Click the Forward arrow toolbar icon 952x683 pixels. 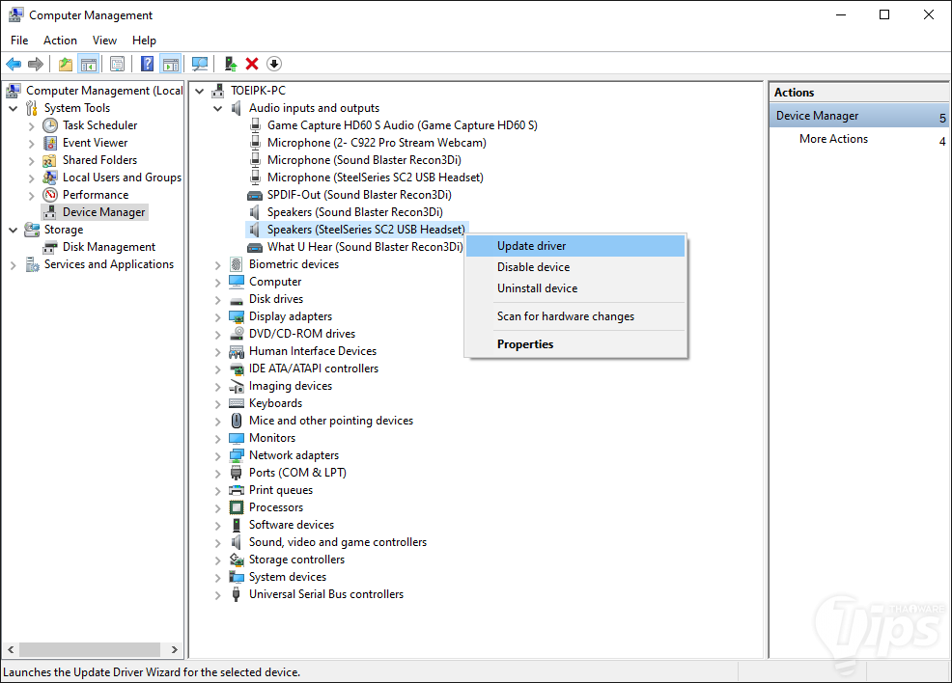[x=36, y=64]
